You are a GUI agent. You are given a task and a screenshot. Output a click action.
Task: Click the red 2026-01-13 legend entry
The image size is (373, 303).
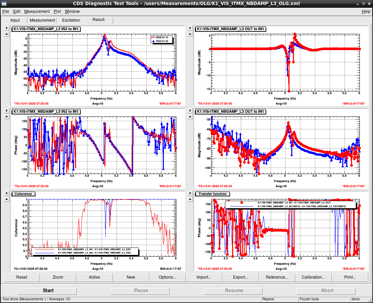pyautogui.click(x=162, y=37)
